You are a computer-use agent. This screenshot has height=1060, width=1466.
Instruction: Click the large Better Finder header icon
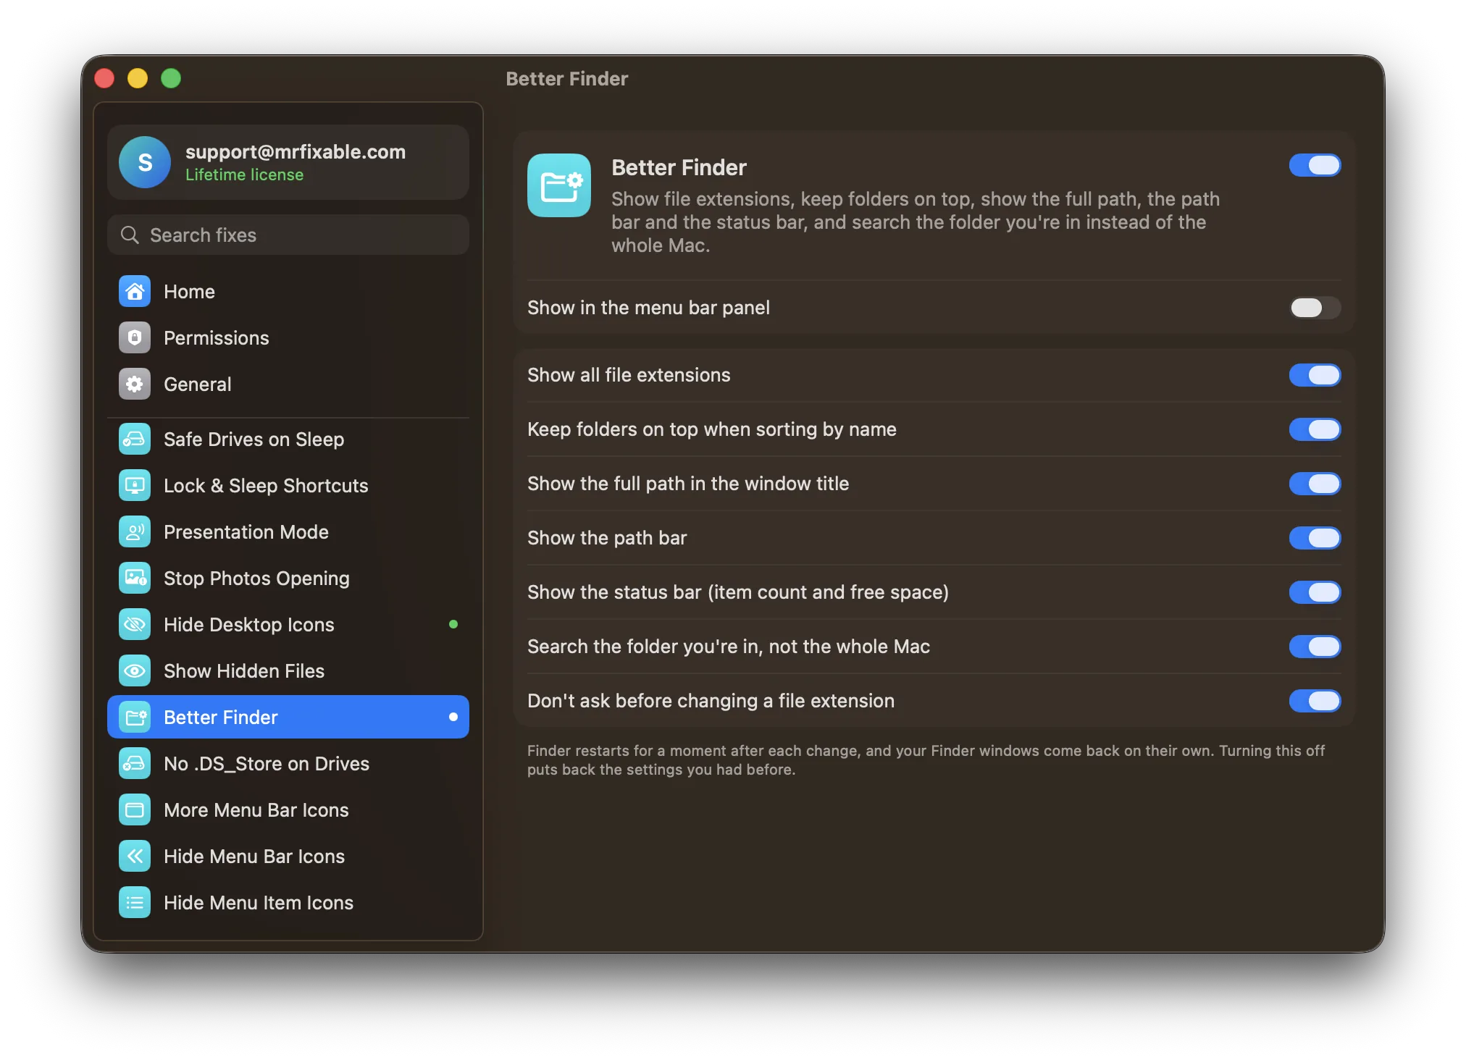tap(559, 185)
